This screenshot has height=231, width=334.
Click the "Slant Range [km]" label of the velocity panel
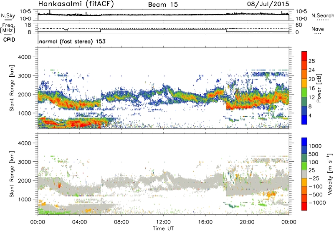pyautogui.click(x=12, y=174)
